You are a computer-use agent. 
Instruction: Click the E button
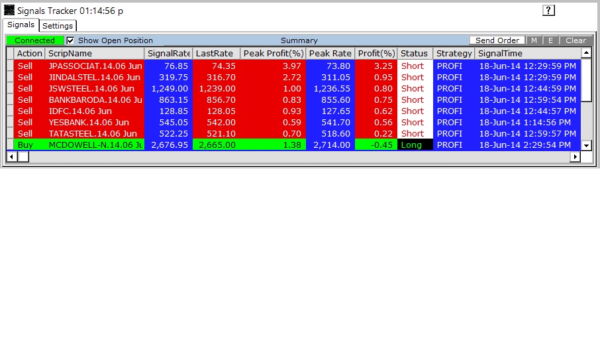(x=550, y=40)
